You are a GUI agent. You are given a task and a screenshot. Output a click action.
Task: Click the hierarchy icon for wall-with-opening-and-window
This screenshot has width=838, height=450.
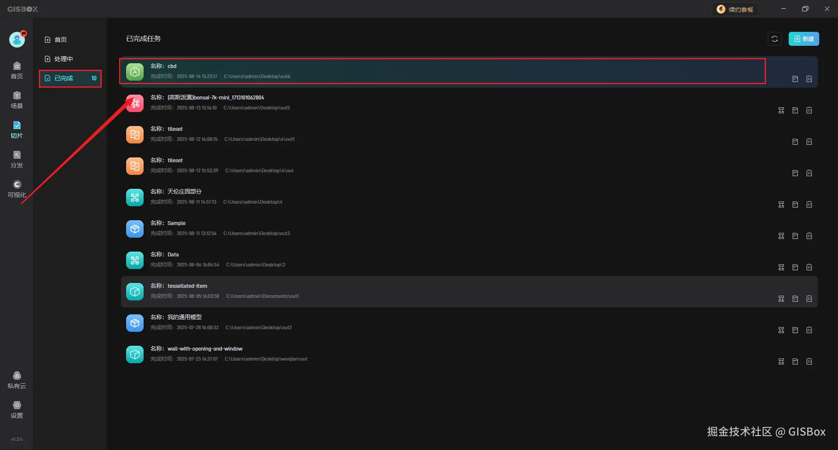[781, 361]
